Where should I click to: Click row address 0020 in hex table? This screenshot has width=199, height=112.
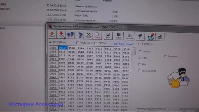click(x=53, y=63)
